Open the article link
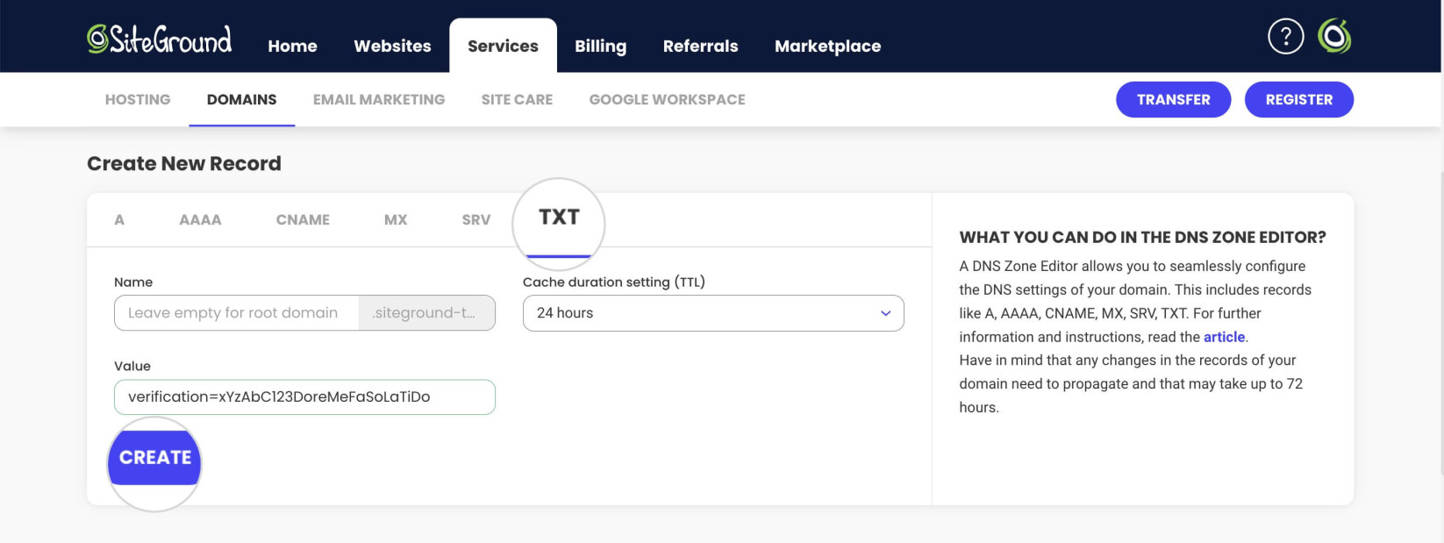This screenshot has width=1444, height=543. [x=1224, y=337]
